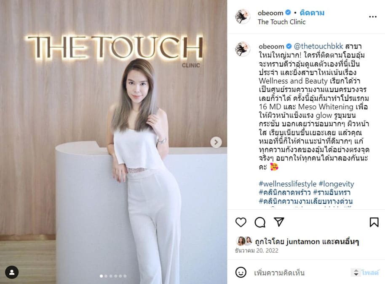Go to the next photo with the arrow
The width and height of the screenshot is (385, 284).
[216, 142]
